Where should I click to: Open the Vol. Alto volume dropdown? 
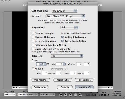coord(48,94)
